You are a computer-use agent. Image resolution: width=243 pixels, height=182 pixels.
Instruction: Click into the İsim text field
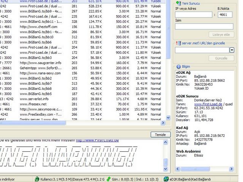click(x=204, y=27)
